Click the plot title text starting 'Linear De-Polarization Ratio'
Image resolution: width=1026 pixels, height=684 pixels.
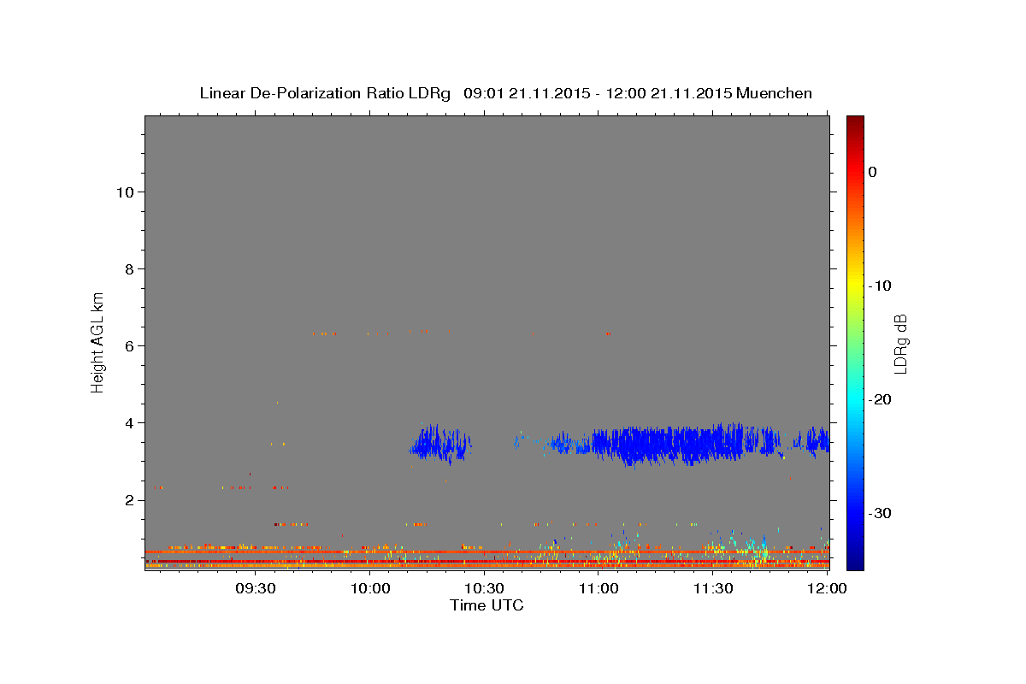[505, 93]
